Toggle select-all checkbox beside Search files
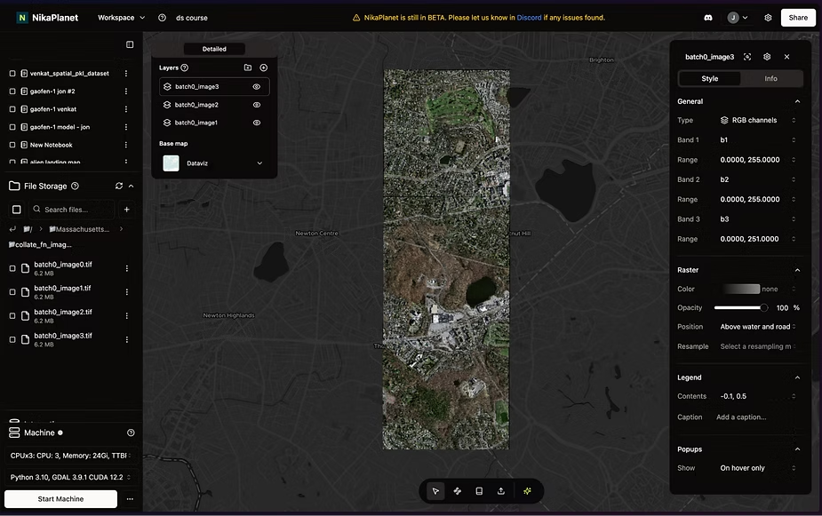 tap(17, 210)
